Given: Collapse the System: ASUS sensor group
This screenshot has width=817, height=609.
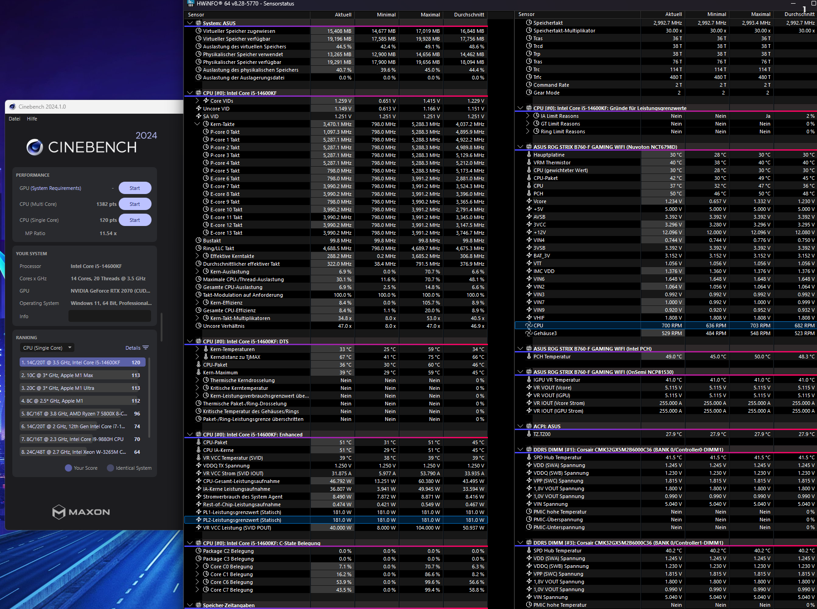Looking at the screenshot, I should click(x=190, y=23).
